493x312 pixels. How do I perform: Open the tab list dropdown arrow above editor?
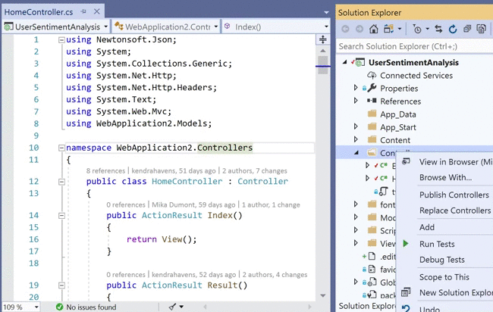pyautogui.click(x=326, y=13)
